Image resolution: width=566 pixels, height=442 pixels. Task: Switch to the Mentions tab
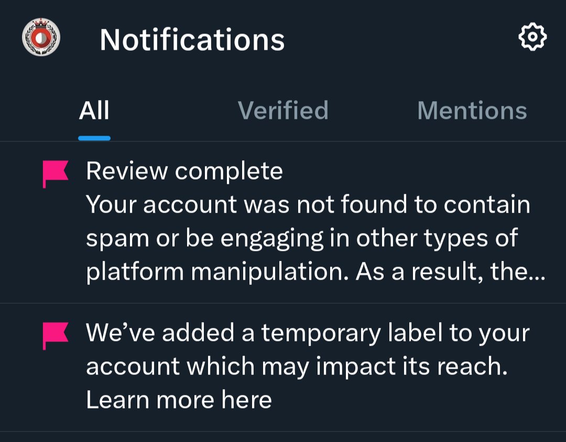coord(472,111)
